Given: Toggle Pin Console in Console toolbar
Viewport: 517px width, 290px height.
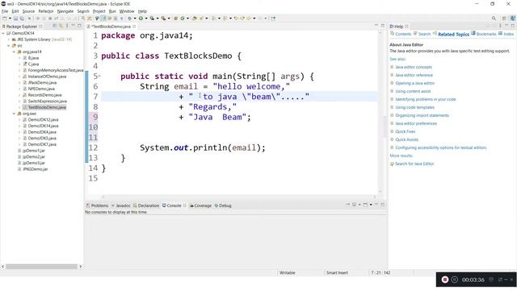Looking at the screenshot, I should point(348,205).
